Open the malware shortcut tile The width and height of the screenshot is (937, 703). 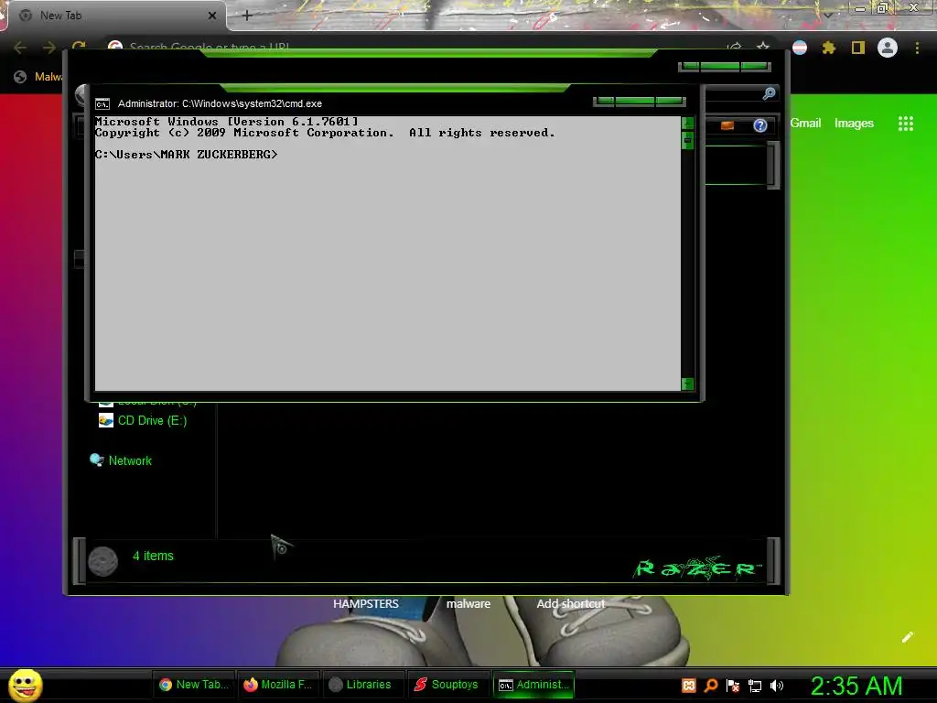coord(468,604)
